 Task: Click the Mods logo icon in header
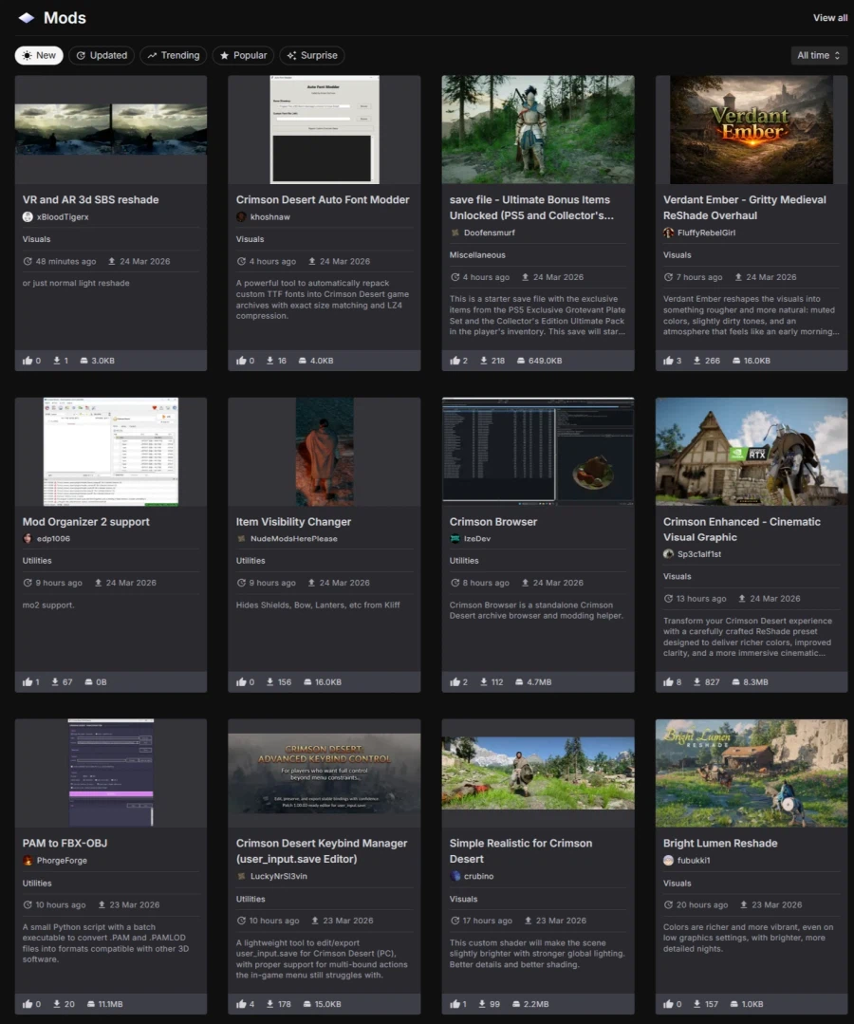click(x=27, y=18)
